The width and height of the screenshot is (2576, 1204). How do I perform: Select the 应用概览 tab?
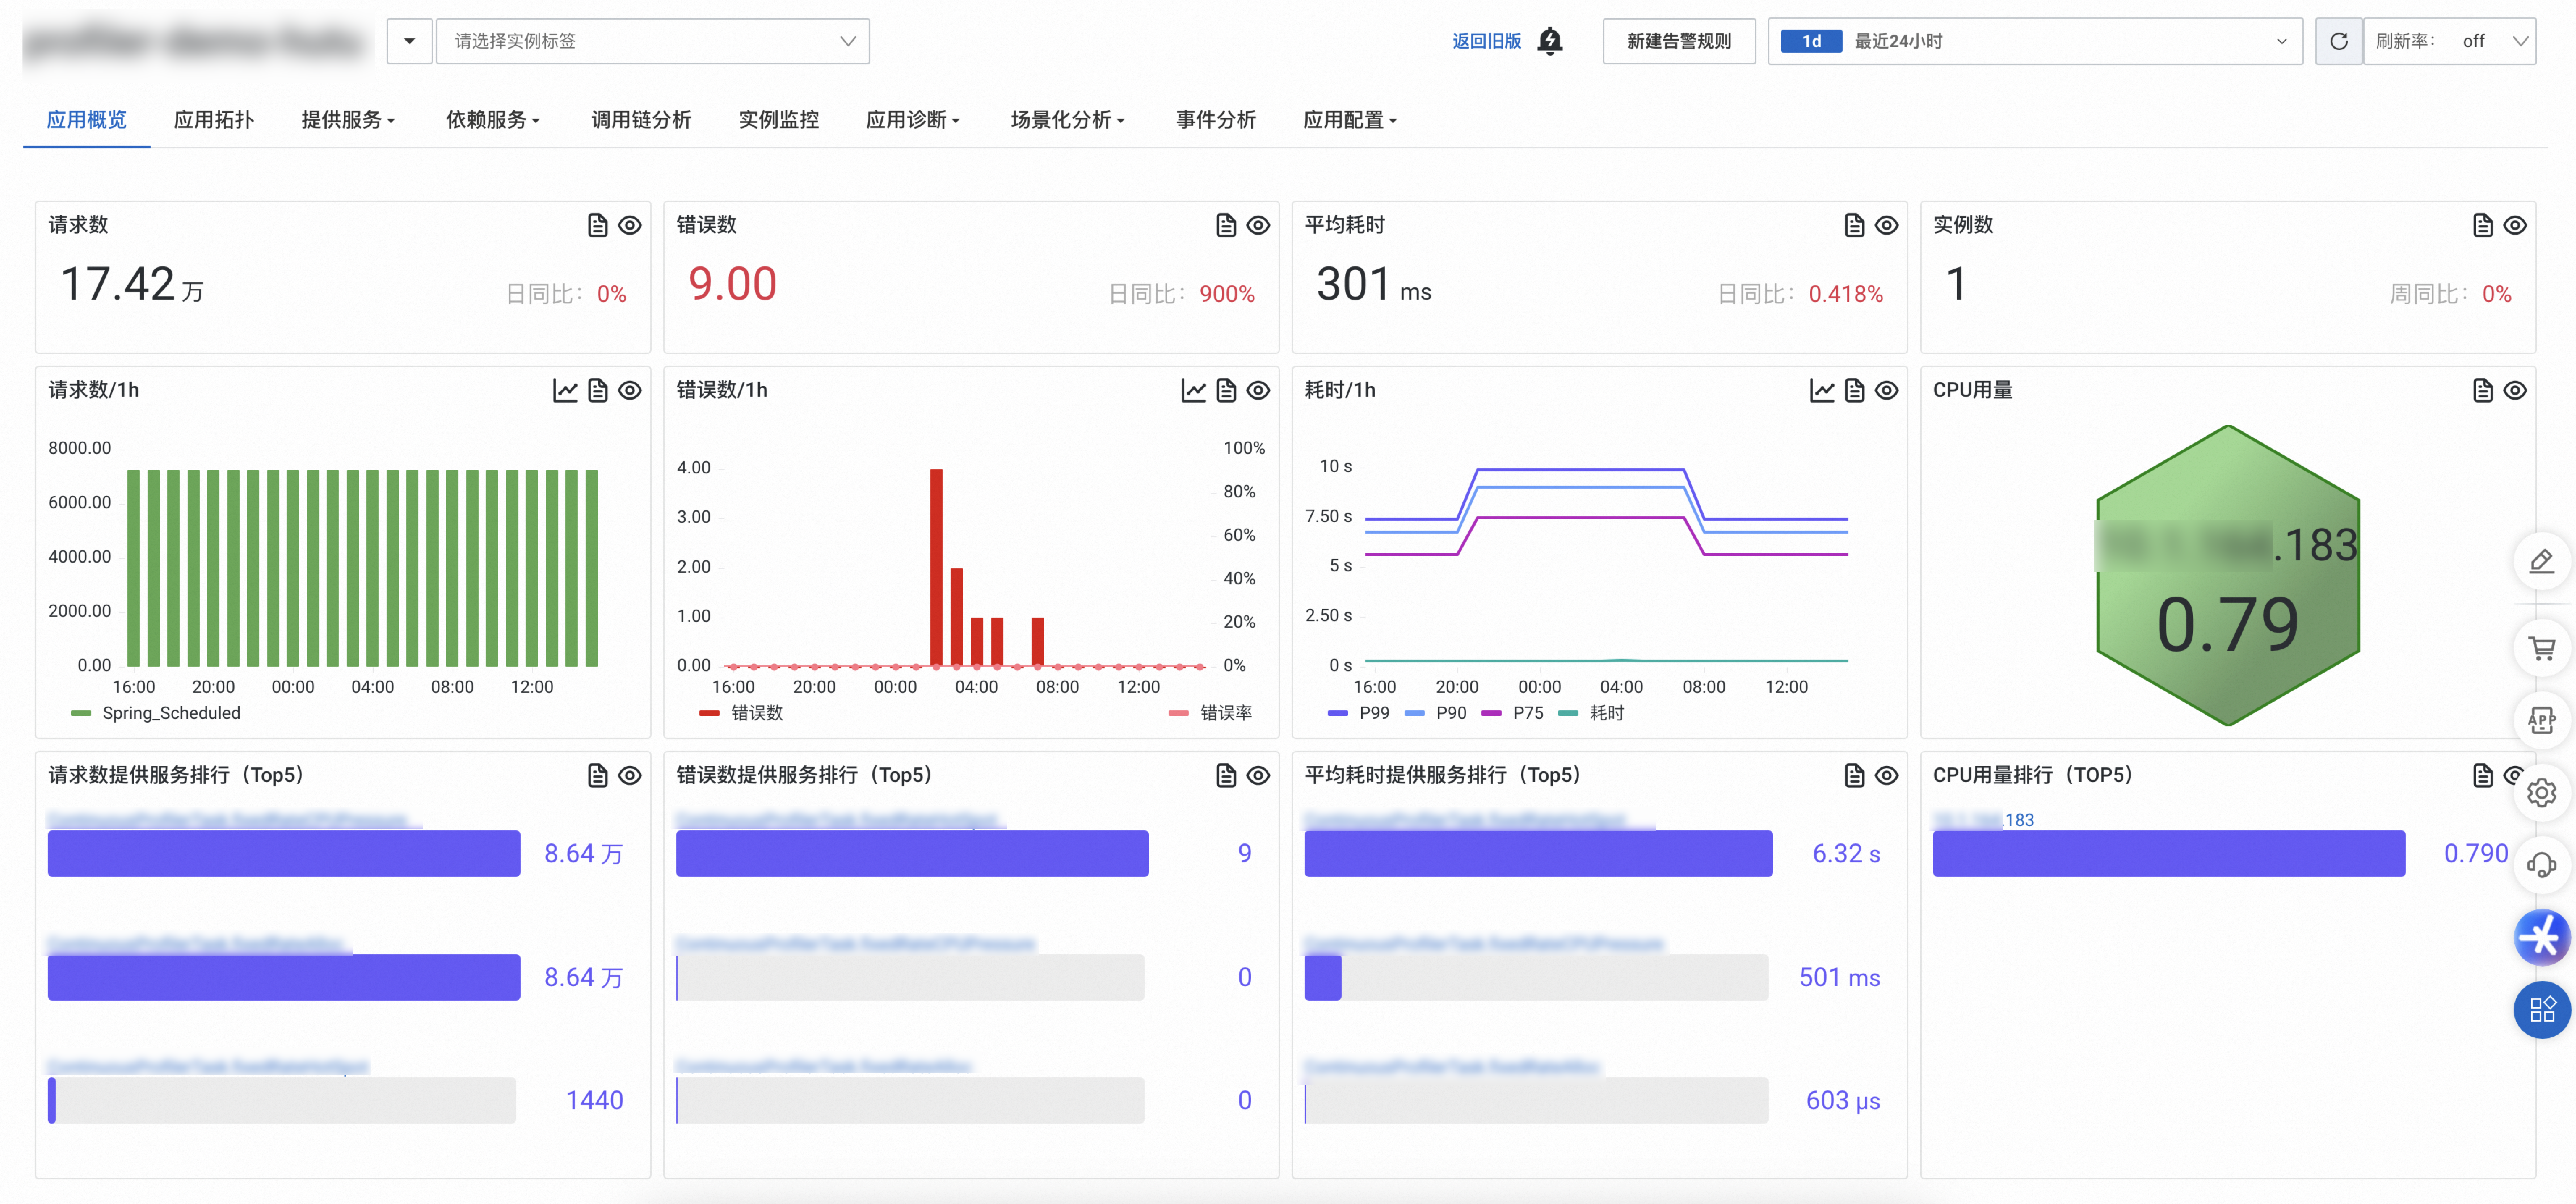click(x=87, y=120)
